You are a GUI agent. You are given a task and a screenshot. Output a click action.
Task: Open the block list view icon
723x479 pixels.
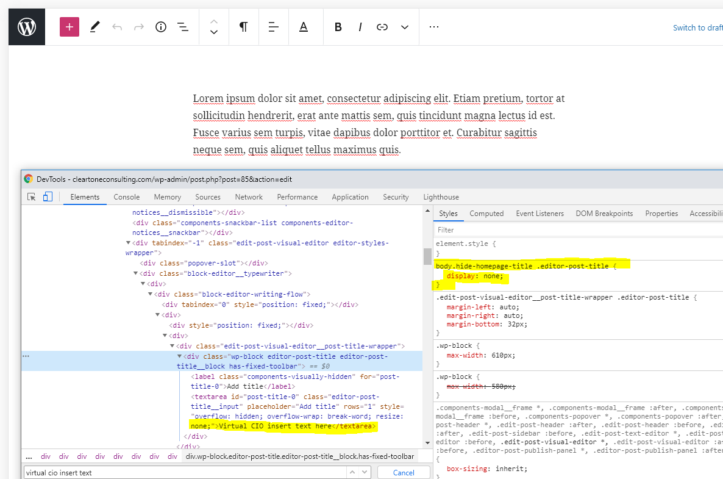pos(182,27)
